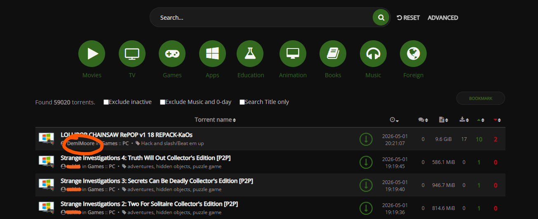Image resolution: width=538 pixels, height=219 pixels.
Task: Click the 9.6 GiB size value
Action: click(x=443, y=139)
